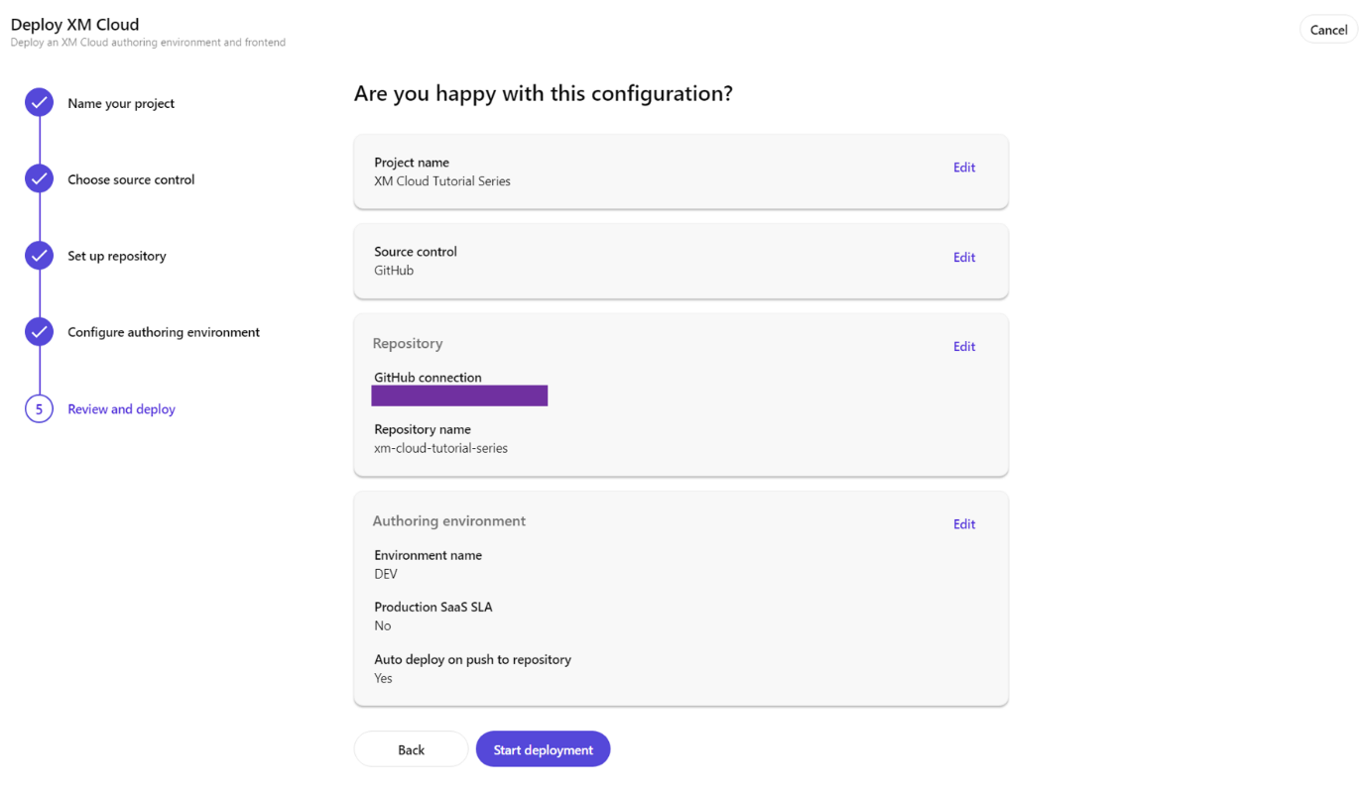1362x792 pixels.
Task: Jump to Configure authoring environment step
Action: click(164, 332)
